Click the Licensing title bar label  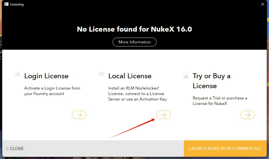[x=17, y=4]
